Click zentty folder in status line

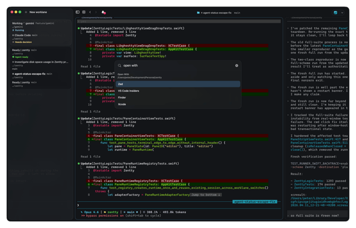pyautogui.click(x=111, y=212)
